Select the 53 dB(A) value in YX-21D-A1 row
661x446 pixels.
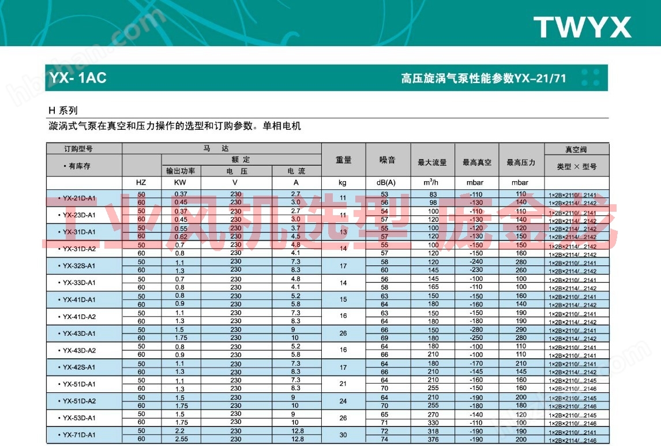click(385, 194)
